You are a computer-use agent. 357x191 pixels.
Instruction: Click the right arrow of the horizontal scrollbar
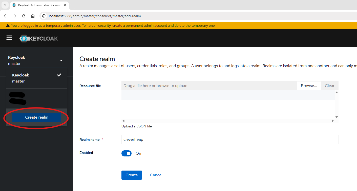pyautogui.click(x=333, y=121)
